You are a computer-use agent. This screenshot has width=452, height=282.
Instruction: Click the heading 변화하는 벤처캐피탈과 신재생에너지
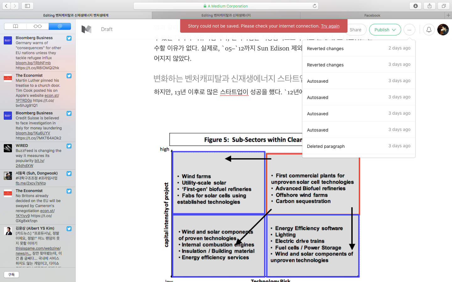[228, 78]
